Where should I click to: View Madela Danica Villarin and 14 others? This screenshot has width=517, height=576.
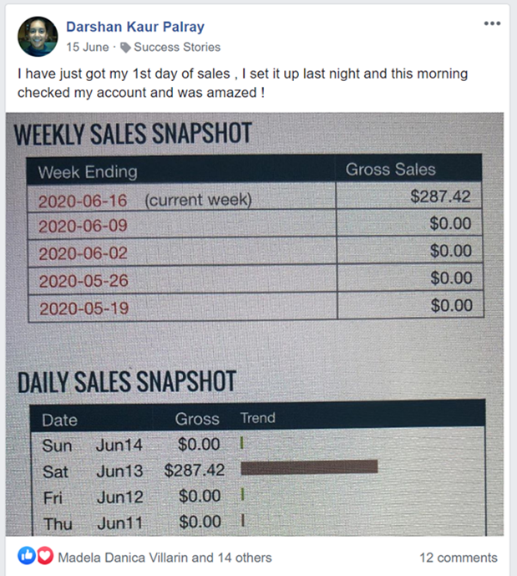click(165, 558)
